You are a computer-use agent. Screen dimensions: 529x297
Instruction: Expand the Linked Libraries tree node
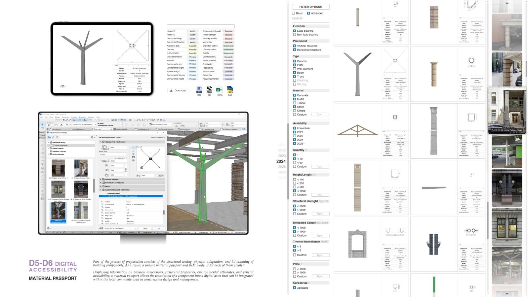(x=49, y=148)
